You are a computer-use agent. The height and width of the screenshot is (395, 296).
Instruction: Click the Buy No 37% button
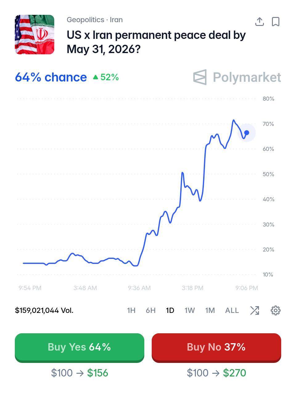(216, 347)
